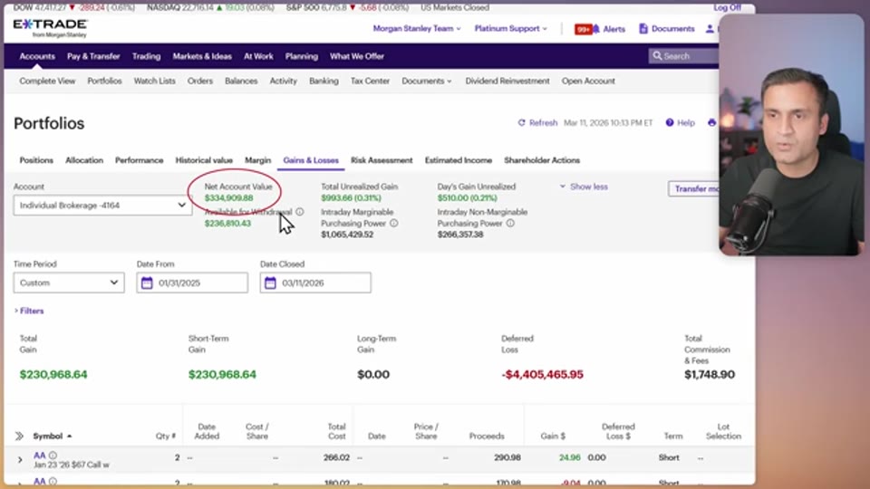
Task: Click the Total Gain value $230,968.64
Action: (53, 375)
